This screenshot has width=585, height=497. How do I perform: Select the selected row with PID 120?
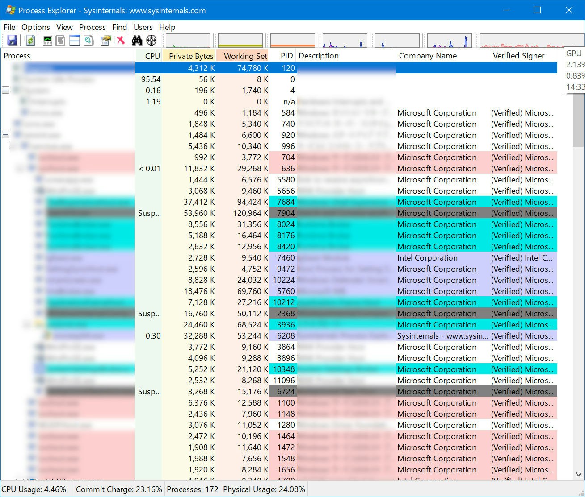(x=279, y=68)
